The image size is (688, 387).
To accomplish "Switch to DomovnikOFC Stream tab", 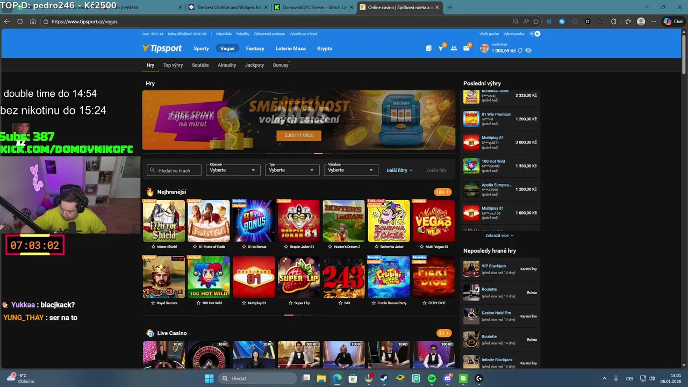I will [313, 7].
